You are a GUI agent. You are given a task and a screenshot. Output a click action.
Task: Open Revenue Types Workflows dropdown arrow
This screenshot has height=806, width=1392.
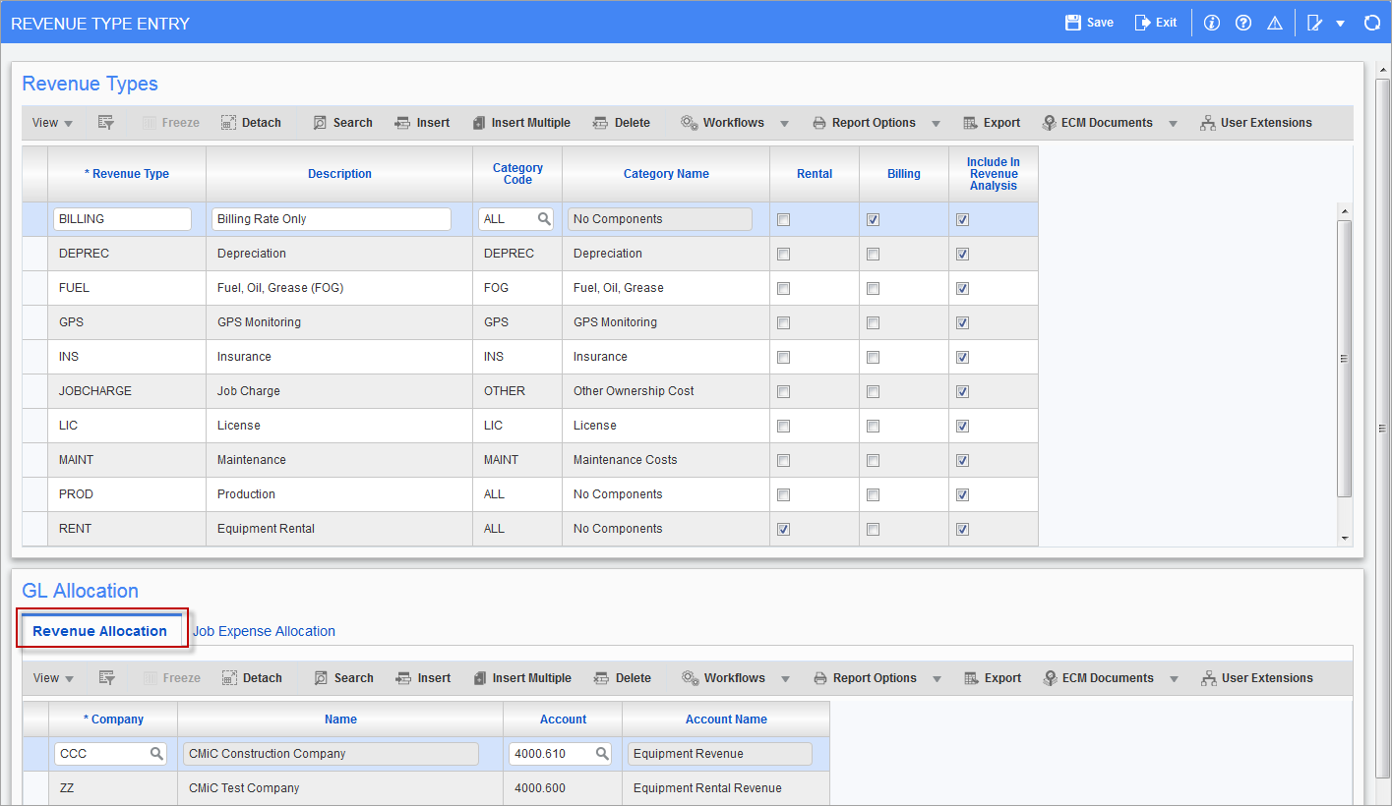[784, 124]
